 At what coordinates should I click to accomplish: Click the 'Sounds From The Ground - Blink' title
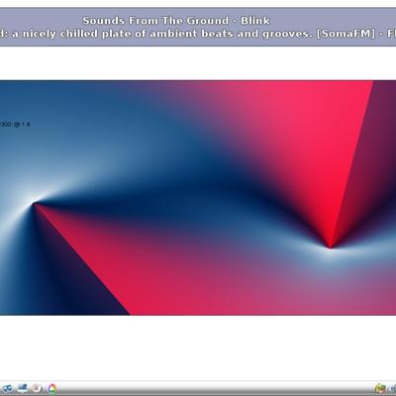[x=176, y=21]
